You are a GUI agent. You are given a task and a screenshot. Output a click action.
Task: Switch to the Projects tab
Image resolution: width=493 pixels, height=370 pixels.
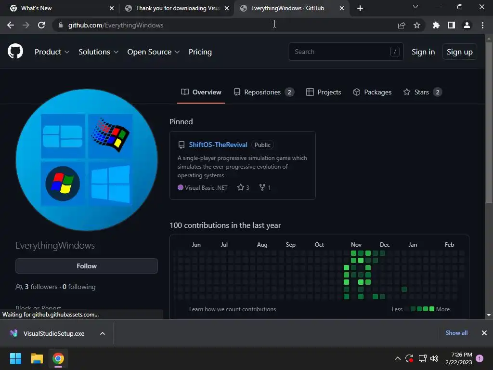coord(324,92)
